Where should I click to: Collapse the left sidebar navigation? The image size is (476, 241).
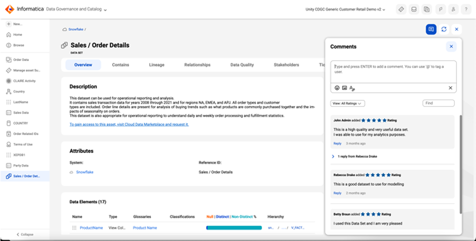[25, 234]
